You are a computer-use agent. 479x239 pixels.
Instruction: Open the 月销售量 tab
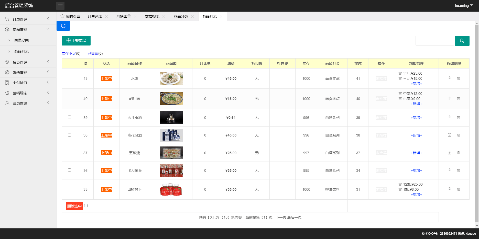click(x=124, y=16)
